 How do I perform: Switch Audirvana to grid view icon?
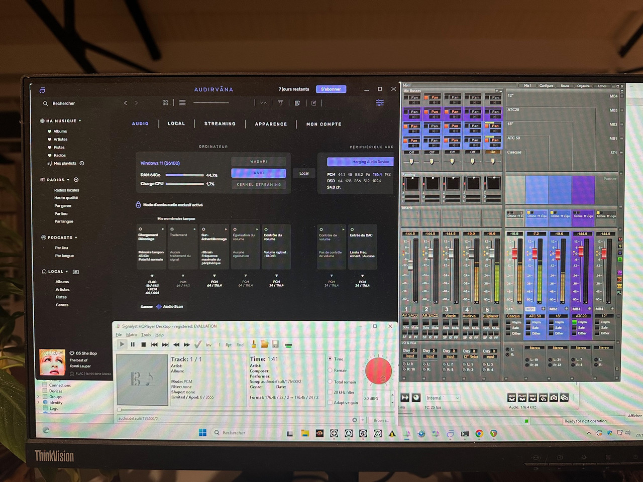click(165, 102)
